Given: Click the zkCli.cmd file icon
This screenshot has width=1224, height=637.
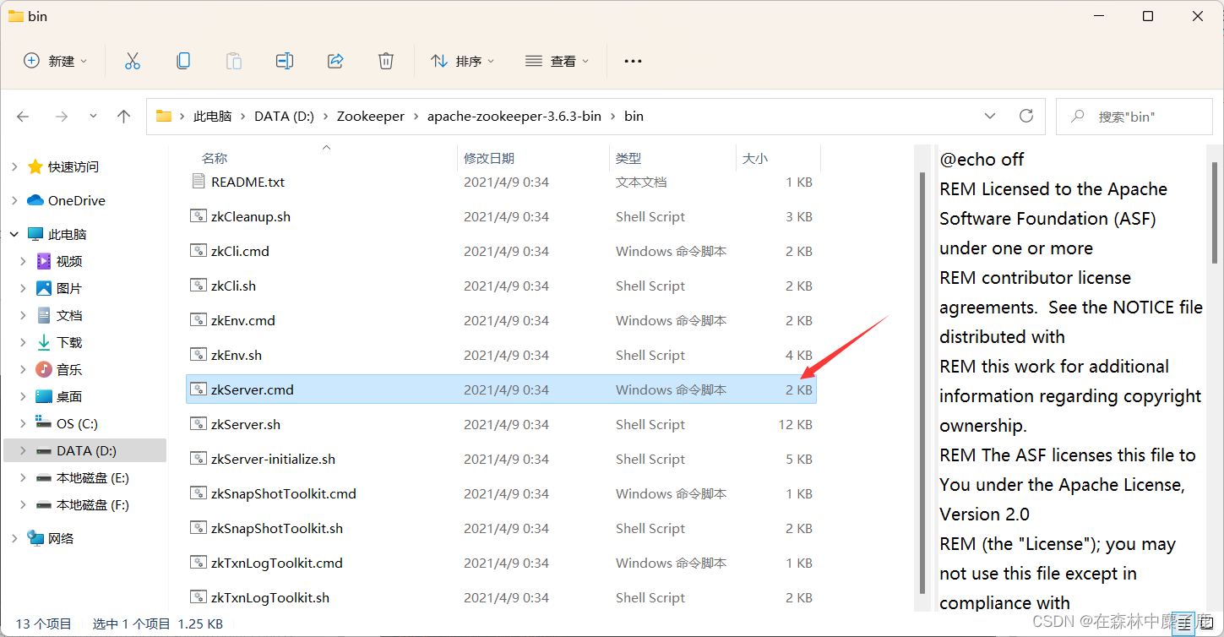Looking at the screenshot, I should point(199,251).
